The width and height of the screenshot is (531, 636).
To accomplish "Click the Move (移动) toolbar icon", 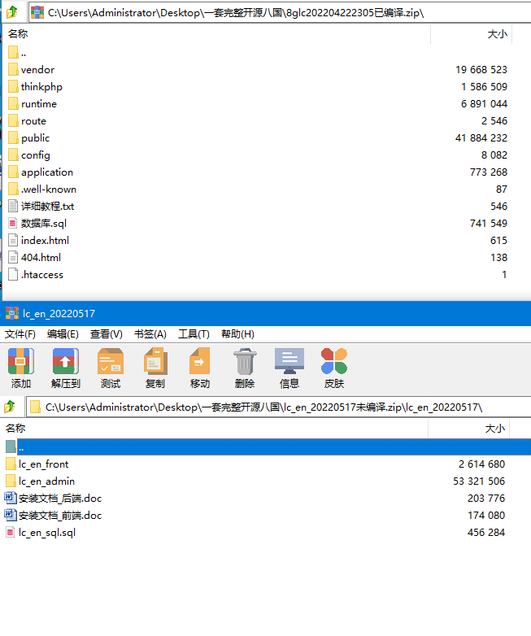I will pos(199,367).
